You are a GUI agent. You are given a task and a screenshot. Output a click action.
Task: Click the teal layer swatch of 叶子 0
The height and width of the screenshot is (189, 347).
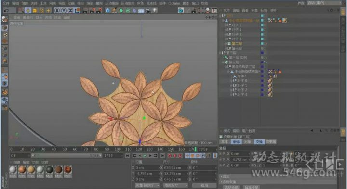(262, 25)
